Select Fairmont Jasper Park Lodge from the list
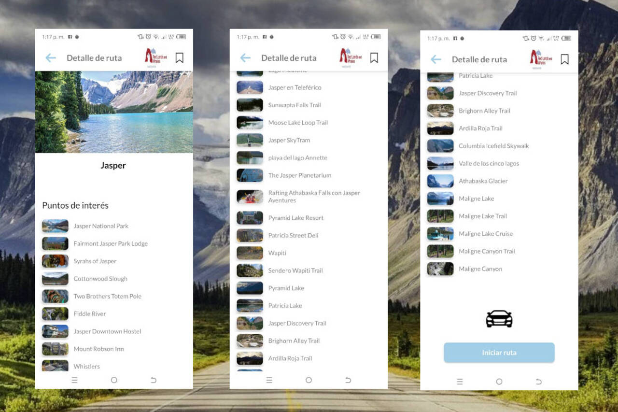The height and width of the screenshot is (412, 618). pos(111,243)
